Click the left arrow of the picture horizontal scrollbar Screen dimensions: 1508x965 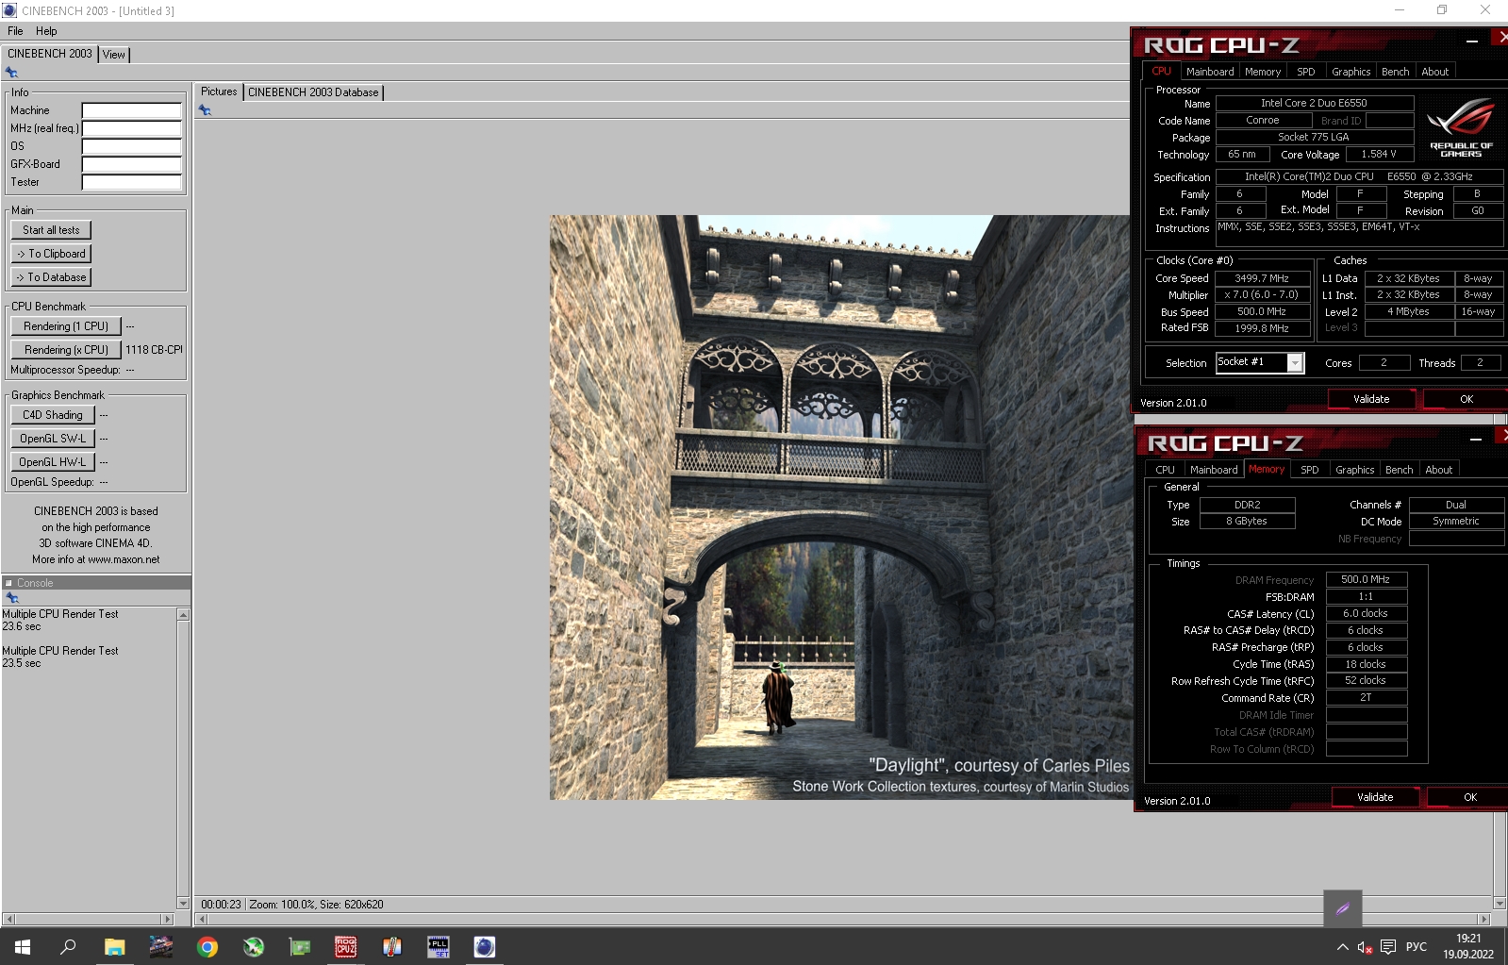[x=201, y=919]
